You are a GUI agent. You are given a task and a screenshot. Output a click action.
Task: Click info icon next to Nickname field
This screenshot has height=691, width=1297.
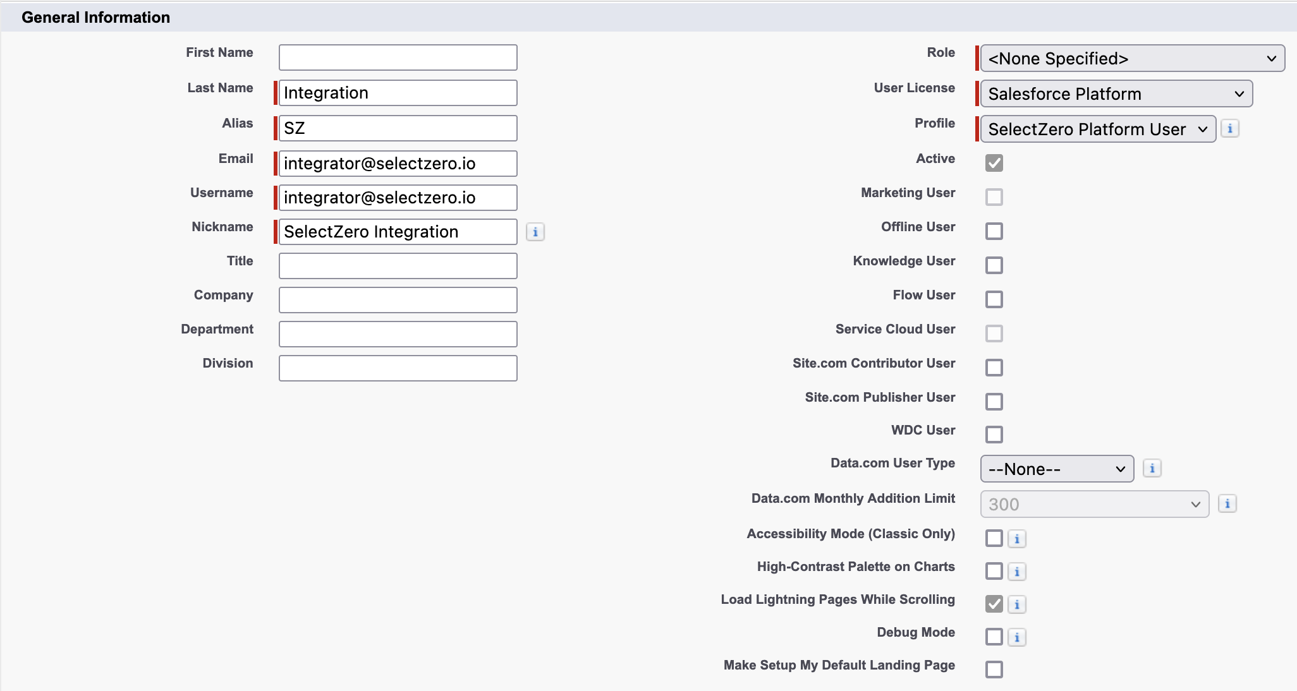pos(535,232)
